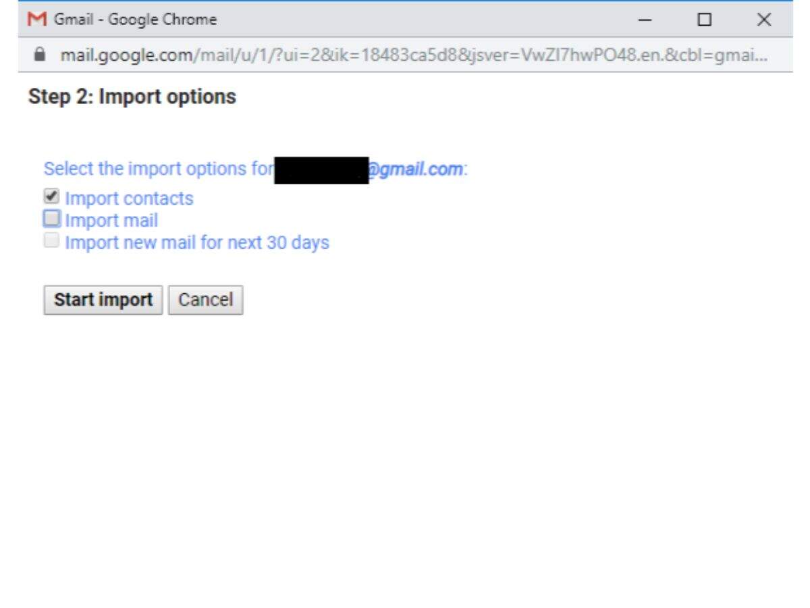Click the Gmail logo in title bar

pos(34,20)
